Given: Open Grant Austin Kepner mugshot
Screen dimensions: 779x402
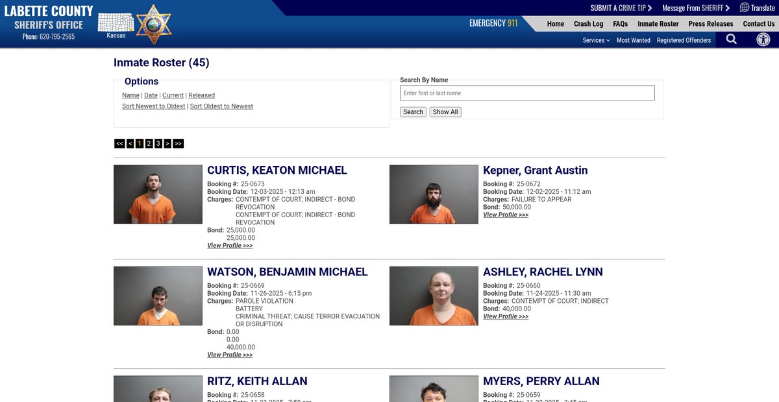Looking at the screenshot, I should tap(434, 195).
